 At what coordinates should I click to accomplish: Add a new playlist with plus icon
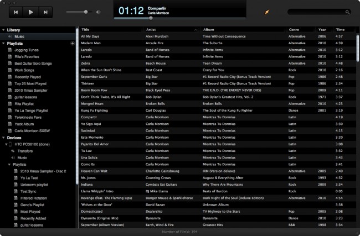point(72,43)
